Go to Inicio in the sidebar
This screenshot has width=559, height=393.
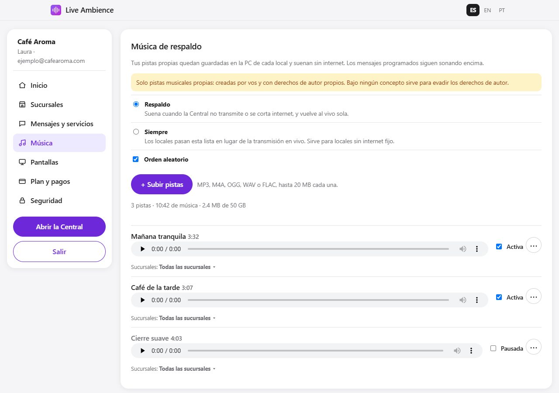coord(59,85)
